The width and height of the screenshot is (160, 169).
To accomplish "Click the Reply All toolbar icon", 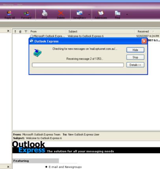I will click(x=9, y=15).
